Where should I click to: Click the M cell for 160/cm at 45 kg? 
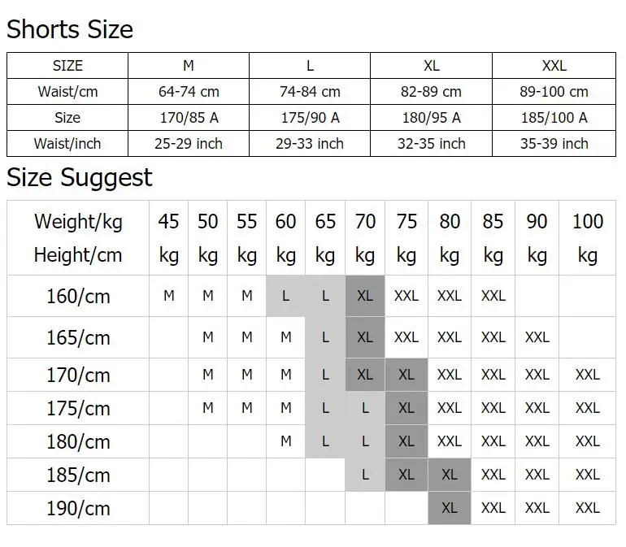point(169,296)
